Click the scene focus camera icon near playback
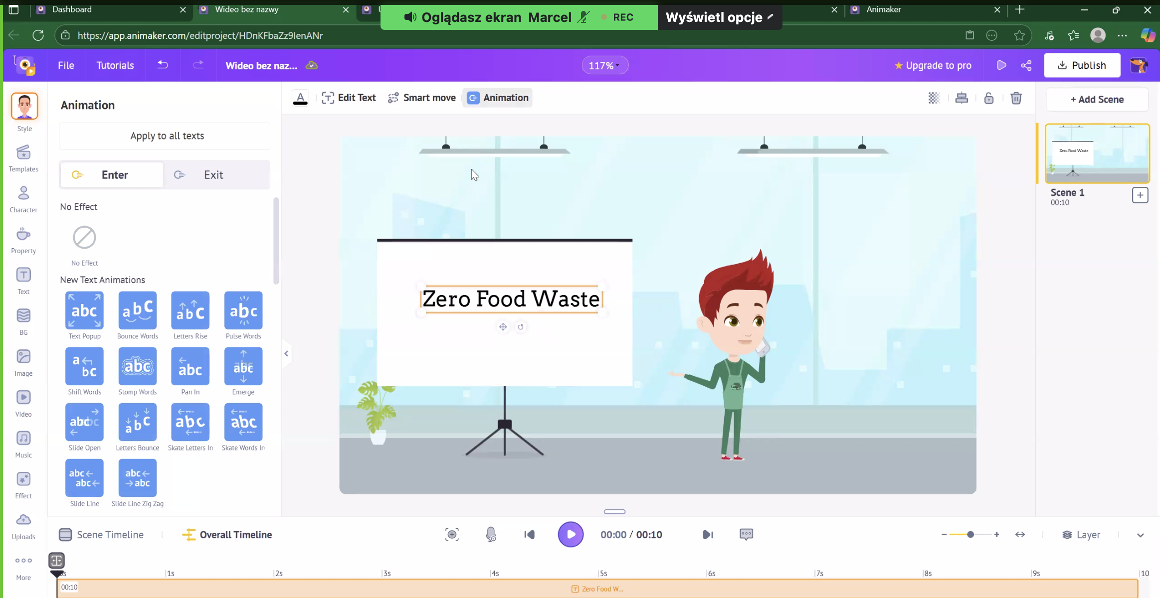Image resolution: width=1160 pixels, height=598 pixels. [x=451, y=534]
